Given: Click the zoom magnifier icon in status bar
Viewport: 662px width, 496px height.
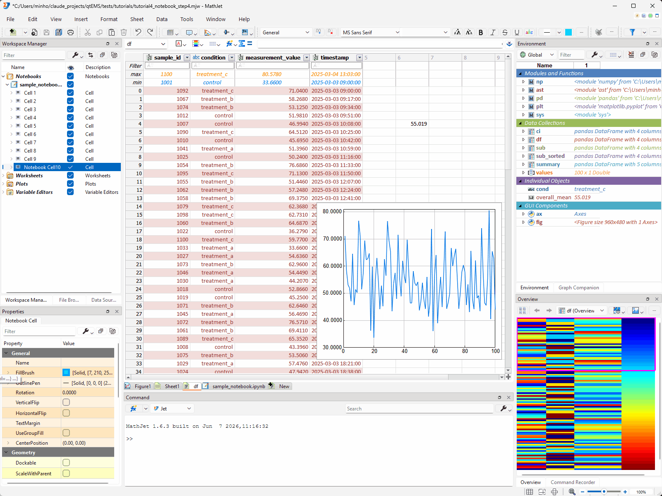Looking at the screenshot, I should [572, 491].
